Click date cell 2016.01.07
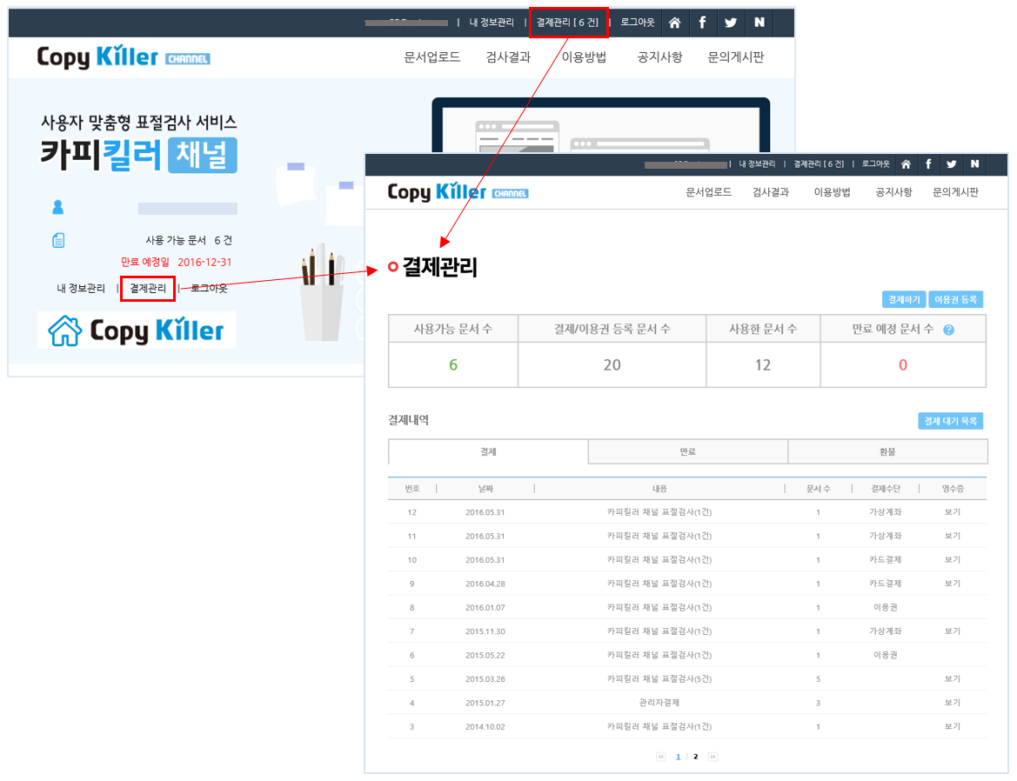 tap(485, 607)
